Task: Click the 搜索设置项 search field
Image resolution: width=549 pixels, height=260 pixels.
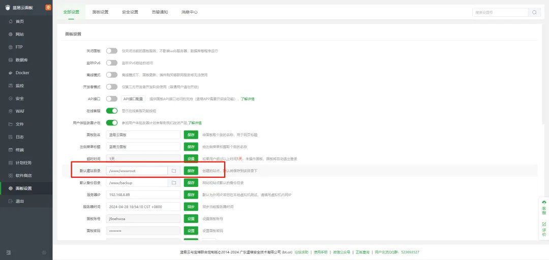Action: coord(500,12)
